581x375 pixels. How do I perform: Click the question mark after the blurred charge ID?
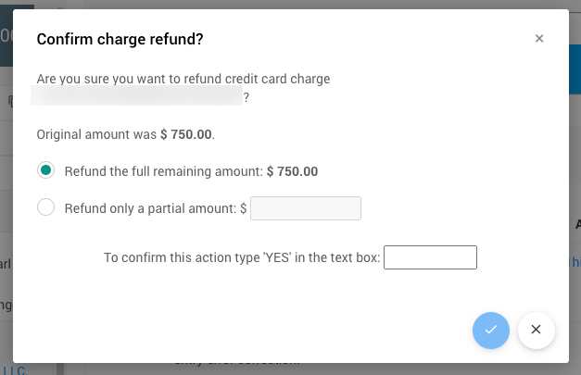point(246,96)
